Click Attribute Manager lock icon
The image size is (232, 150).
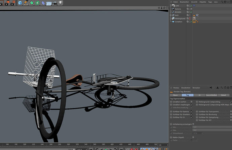[x=225, y=87]
